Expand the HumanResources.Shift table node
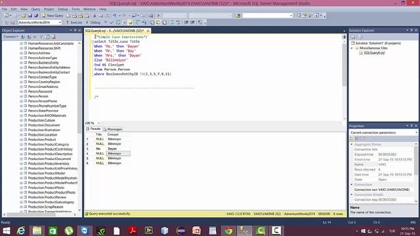The height and width of the screenshot is (236, 420). [21, 48]
